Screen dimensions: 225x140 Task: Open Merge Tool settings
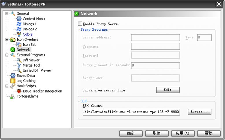pyautogui.click(x=31, y=65)
